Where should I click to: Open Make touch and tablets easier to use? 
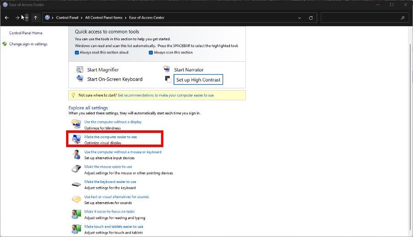113,226
